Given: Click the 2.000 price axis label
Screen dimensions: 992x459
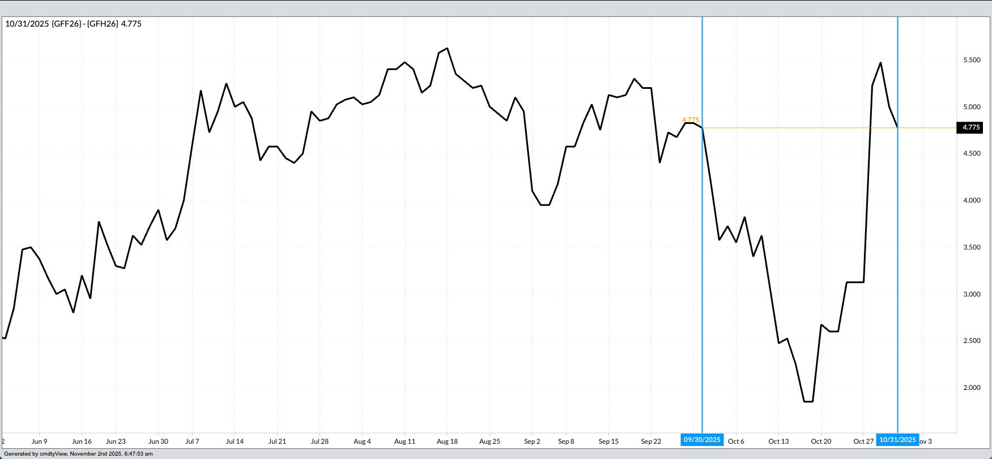Looking at the screenshot, I should 972,388.
